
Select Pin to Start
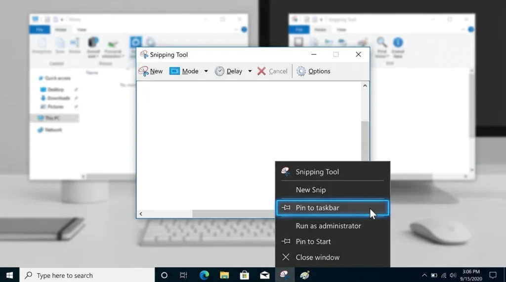pyautogui.click(x=333, y=242)
